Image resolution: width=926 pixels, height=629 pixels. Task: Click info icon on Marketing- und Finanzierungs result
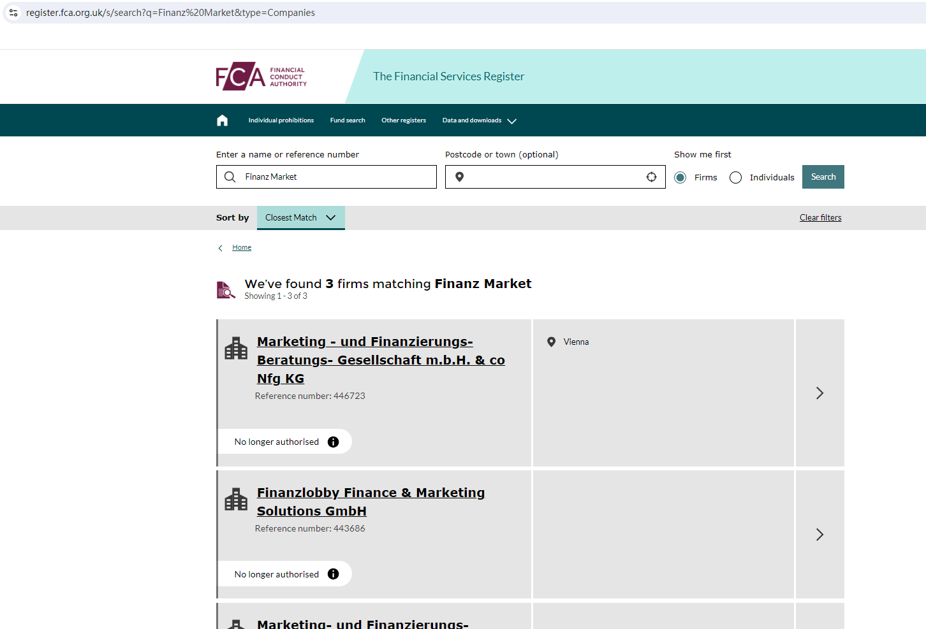coord(333,442)
